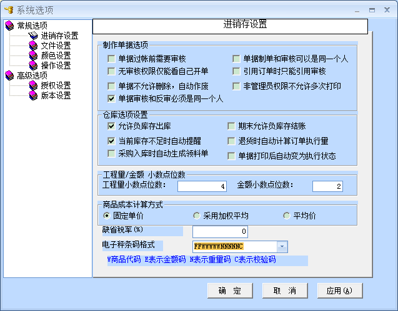
Task: Open 授权设置 tree entry
Action: click(x=56, y=85)
